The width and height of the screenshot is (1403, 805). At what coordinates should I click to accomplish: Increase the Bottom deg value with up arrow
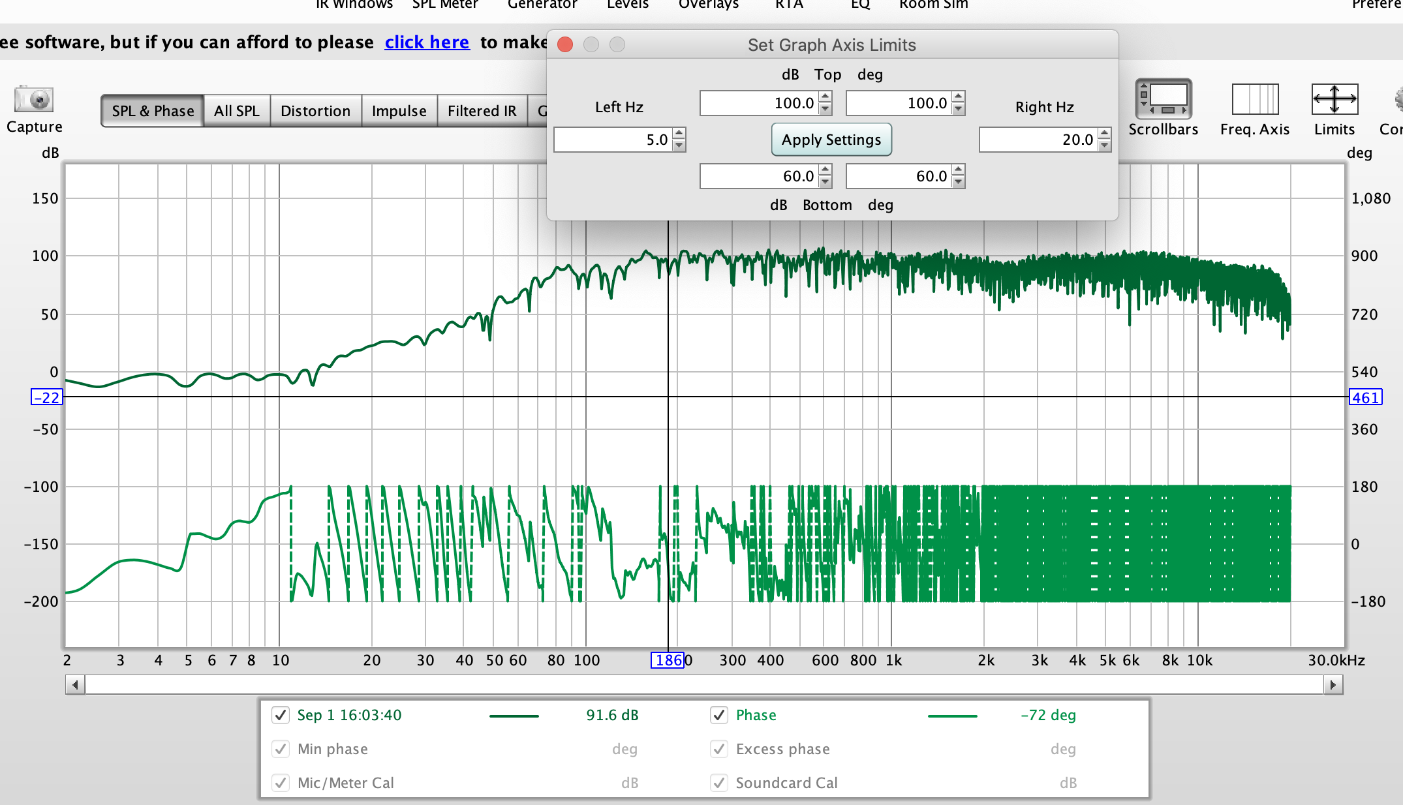[x=959, y=170]
